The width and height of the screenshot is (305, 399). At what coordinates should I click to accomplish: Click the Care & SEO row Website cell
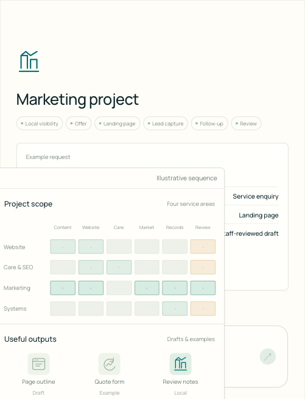coord(91,267)
